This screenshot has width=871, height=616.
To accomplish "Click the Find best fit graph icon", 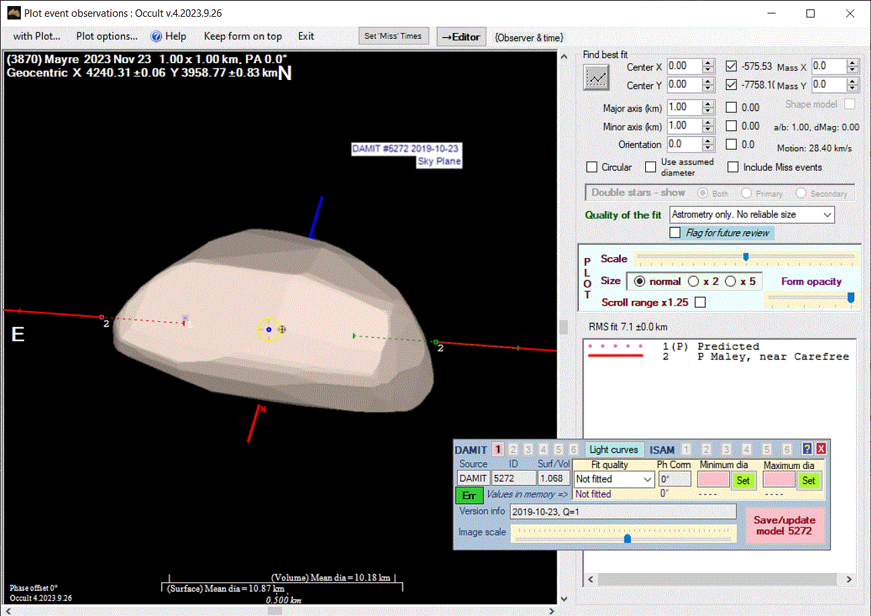I will (x=596, y=78).
